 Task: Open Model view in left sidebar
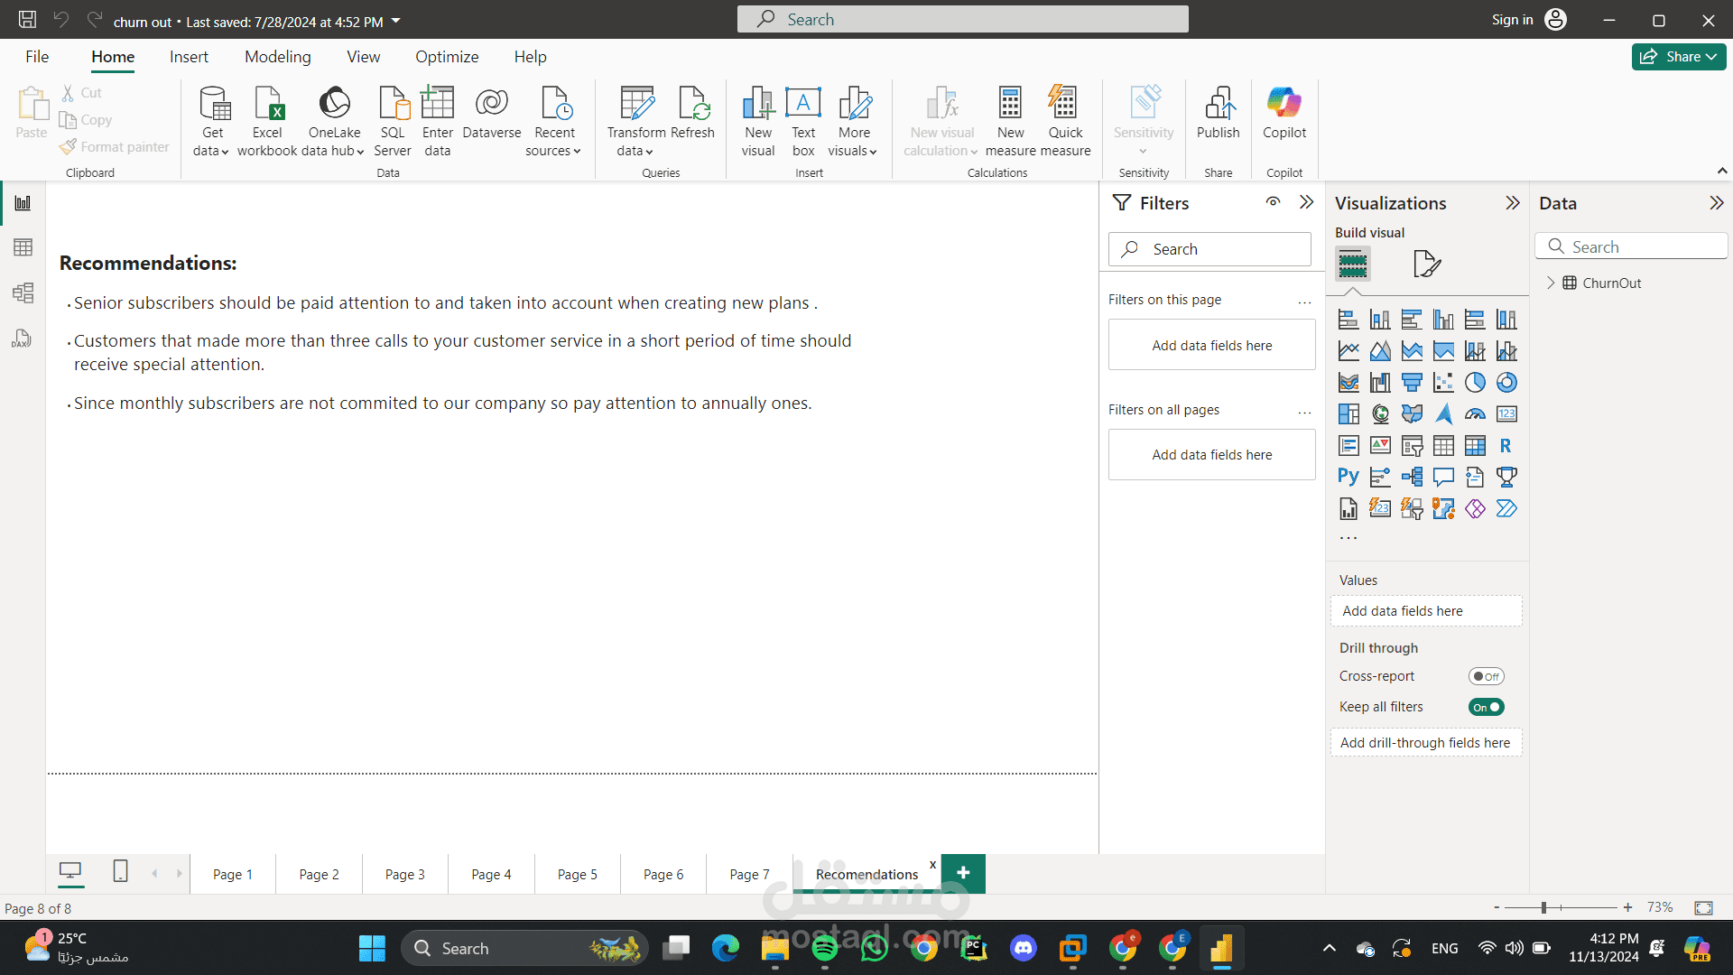click(23, 292)
